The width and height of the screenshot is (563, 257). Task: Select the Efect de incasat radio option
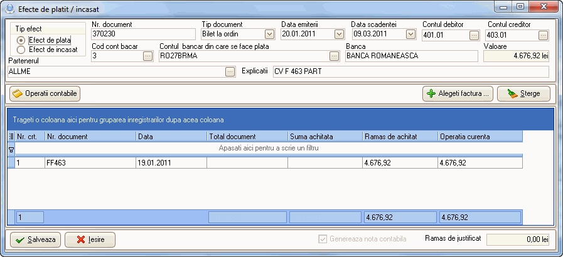tap(21, 50)
